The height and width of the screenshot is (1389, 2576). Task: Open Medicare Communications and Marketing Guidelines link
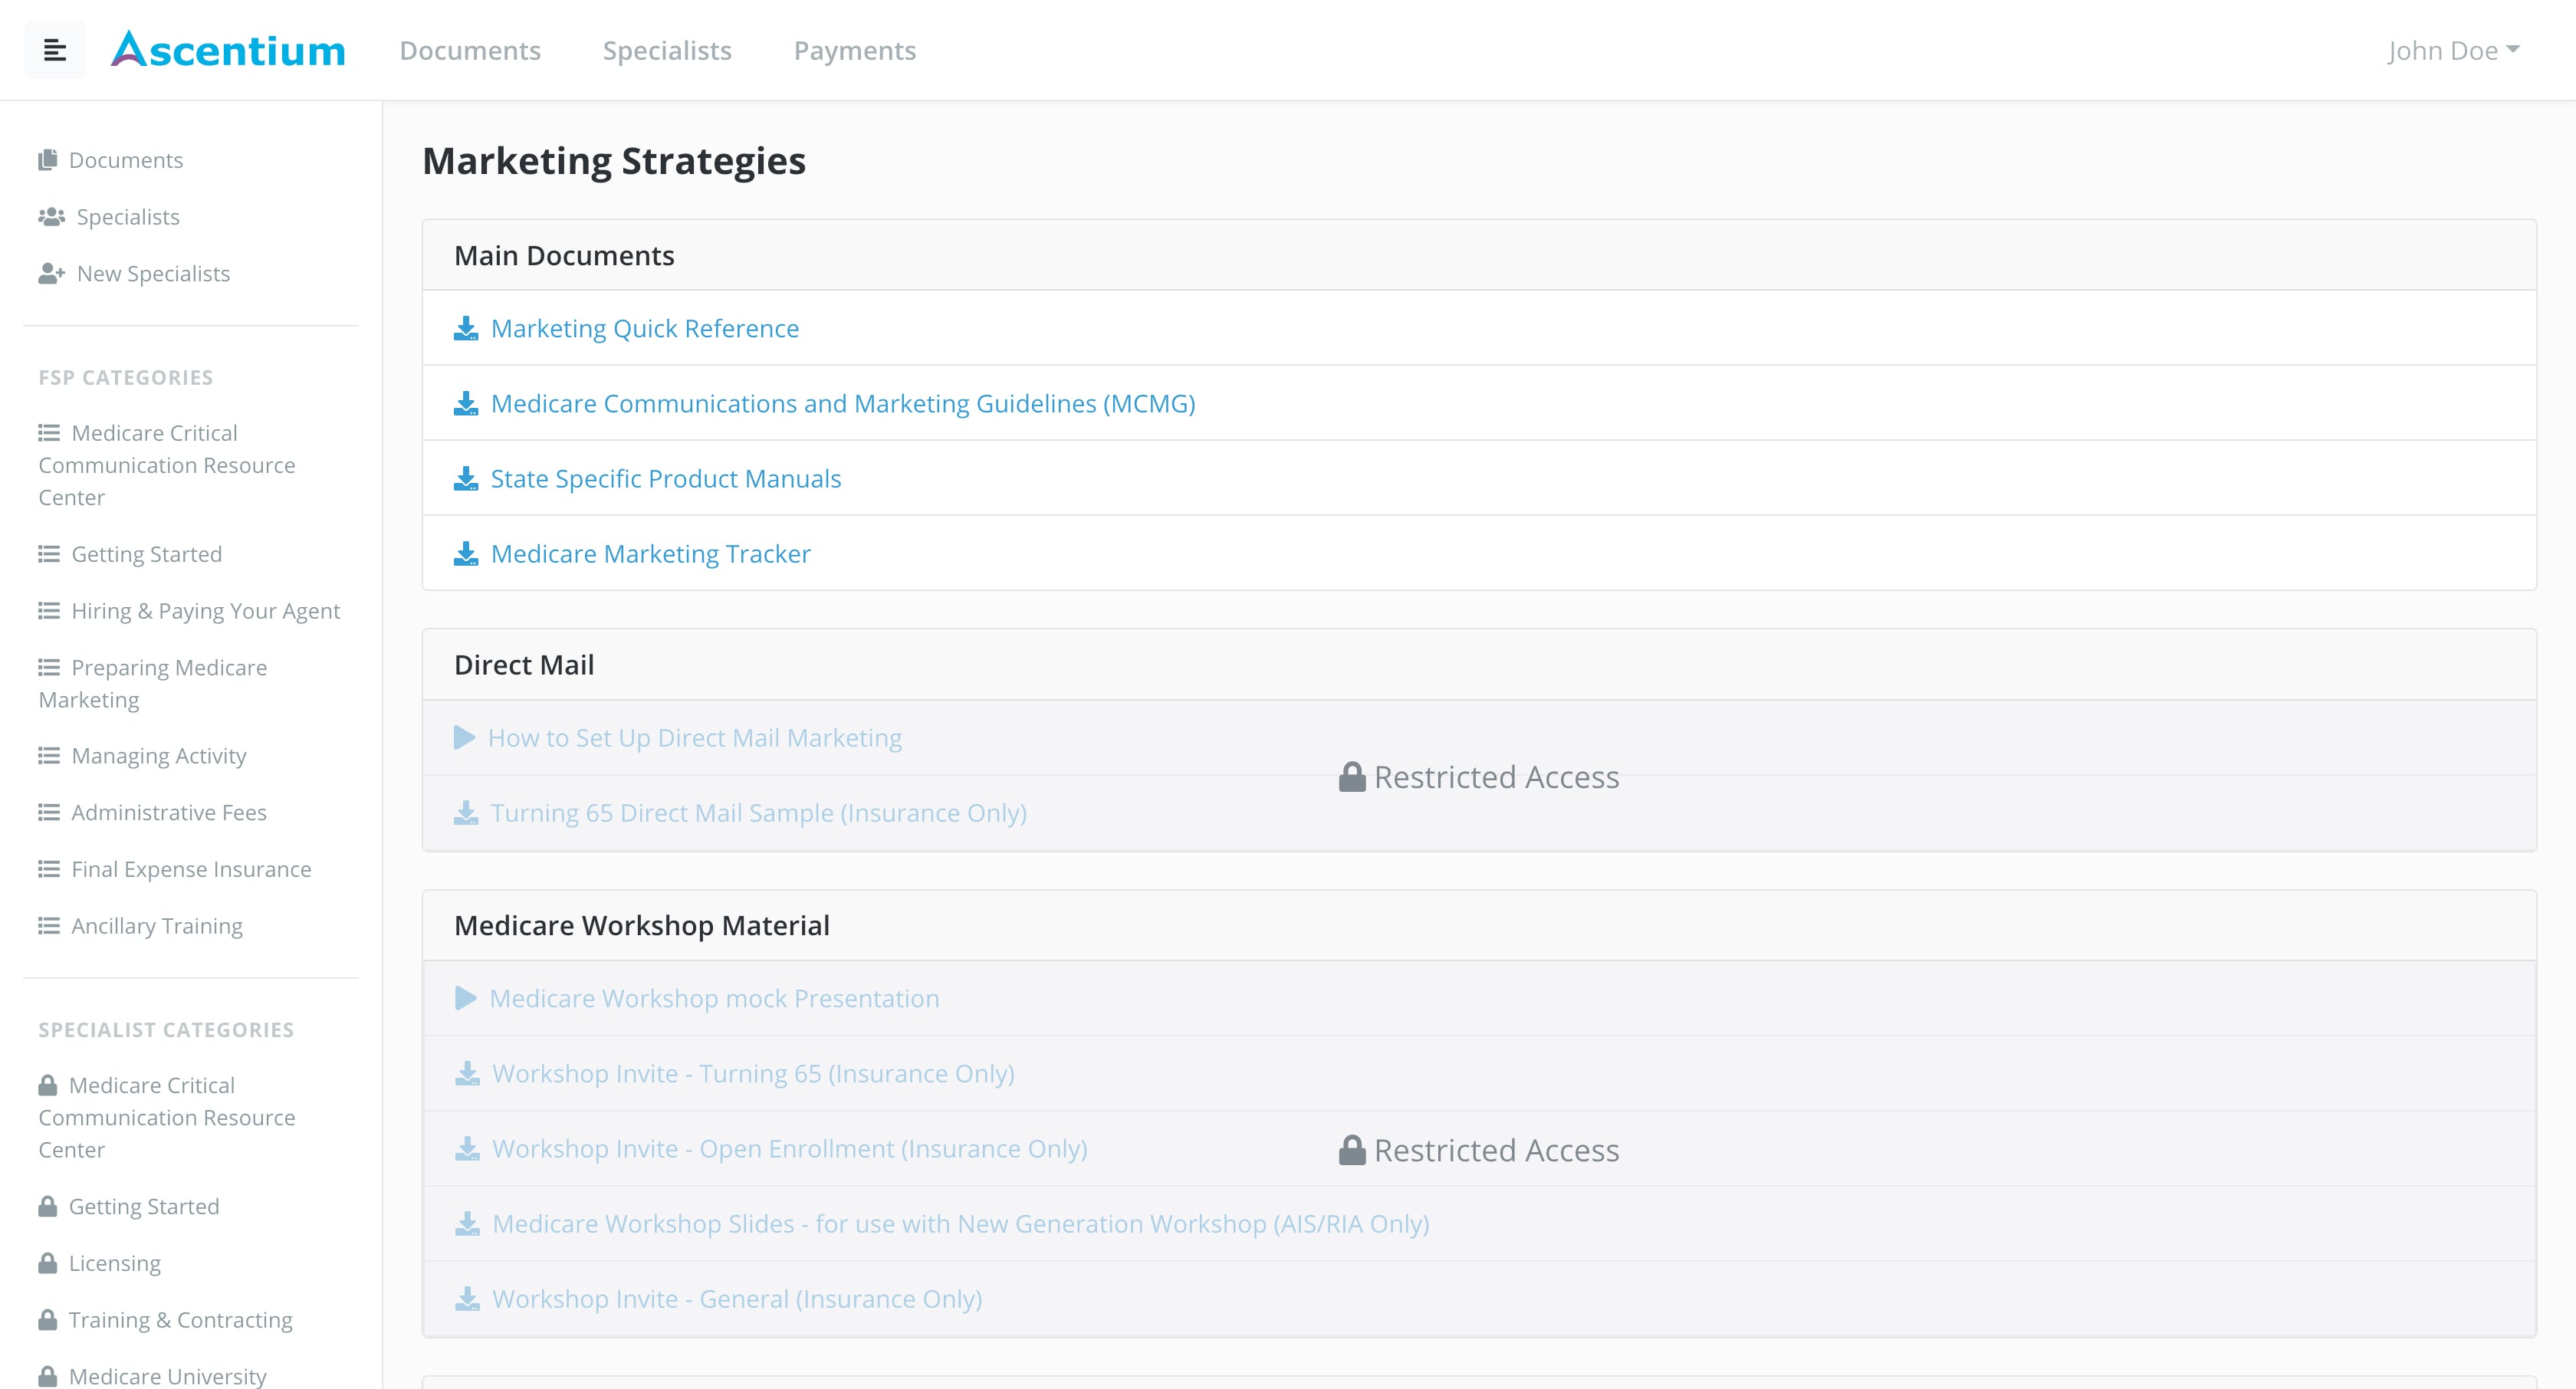point(842,404)
